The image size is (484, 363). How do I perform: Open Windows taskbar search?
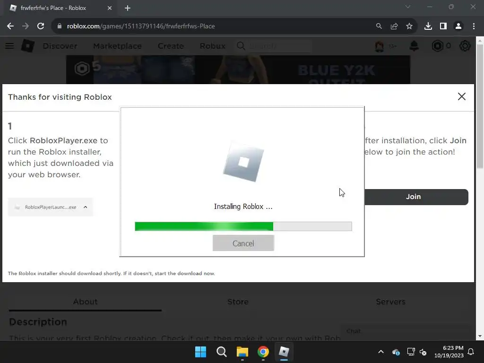[221, 352]
